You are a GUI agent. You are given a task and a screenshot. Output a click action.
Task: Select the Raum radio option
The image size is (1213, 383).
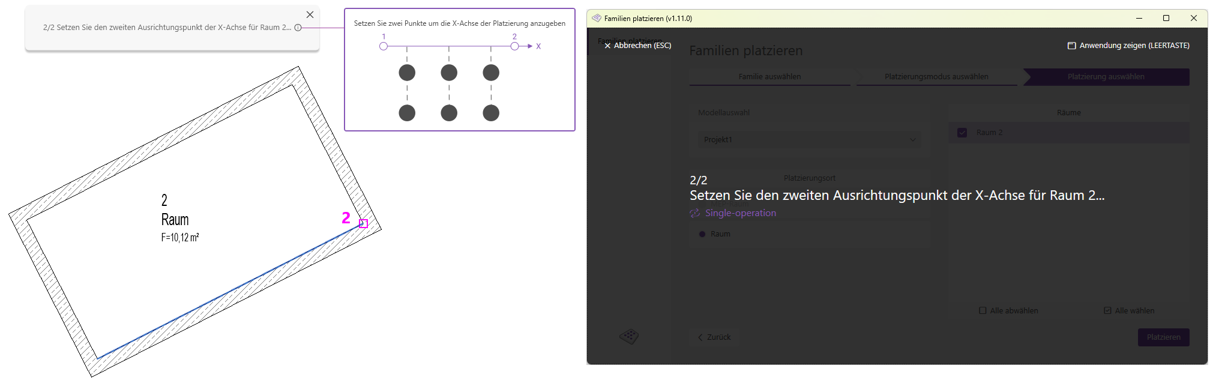[x=702, y=234]
